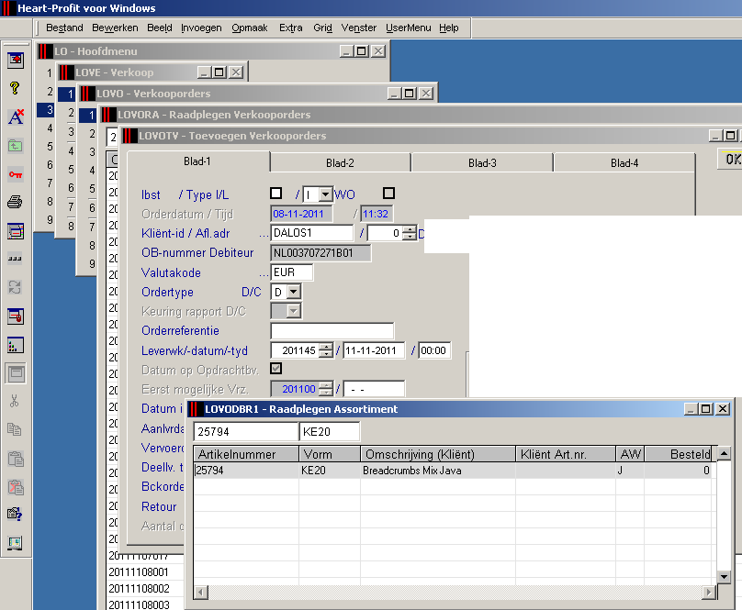This screenshot has height=610, width=742.
Task: Click the Artikelnummer column header
Action: [x=246, y=454]
